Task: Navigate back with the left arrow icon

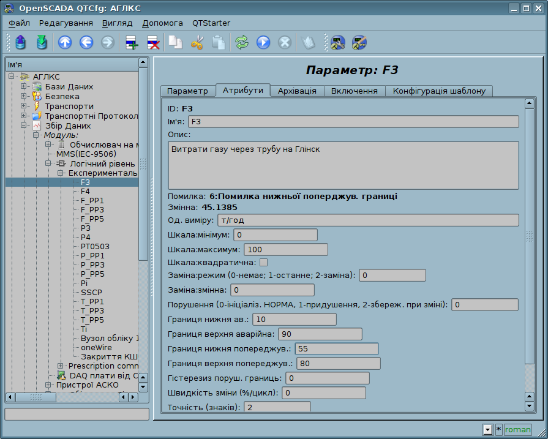Action: (x=86, y=42)
